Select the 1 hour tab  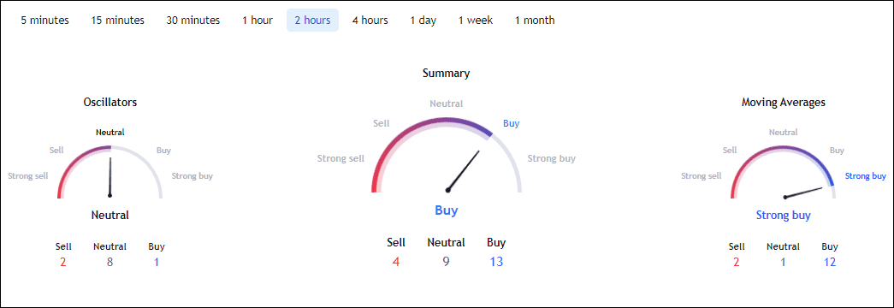[258, 21]
